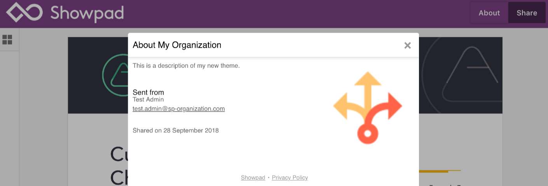Open the Share menu in header
The image size is (548, 186).
(x=527, y=13)
